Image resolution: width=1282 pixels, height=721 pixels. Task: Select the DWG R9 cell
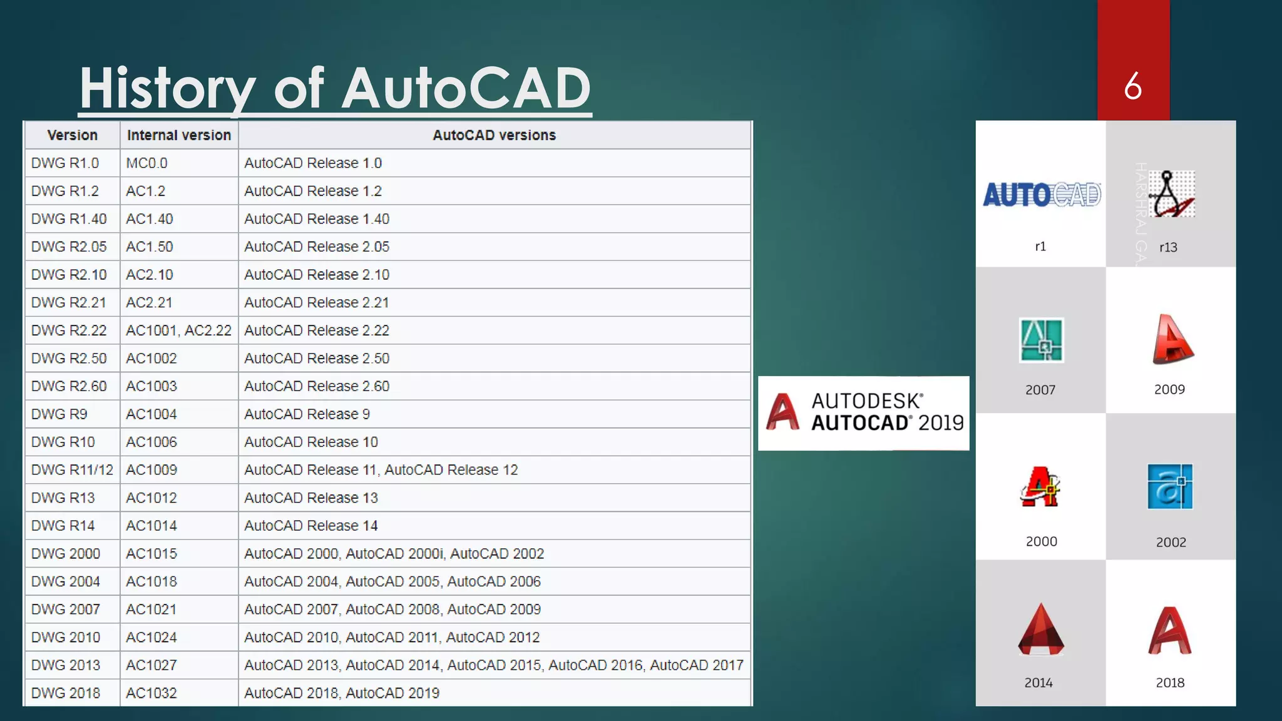coord(72,414)
